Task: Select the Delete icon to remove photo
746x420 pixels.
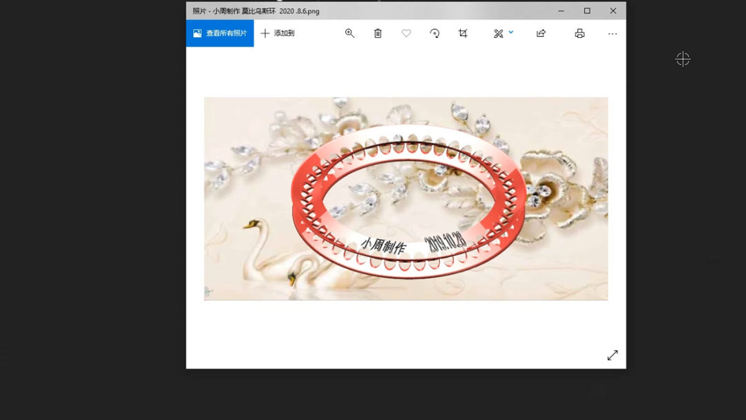Action: coord(377,32)
